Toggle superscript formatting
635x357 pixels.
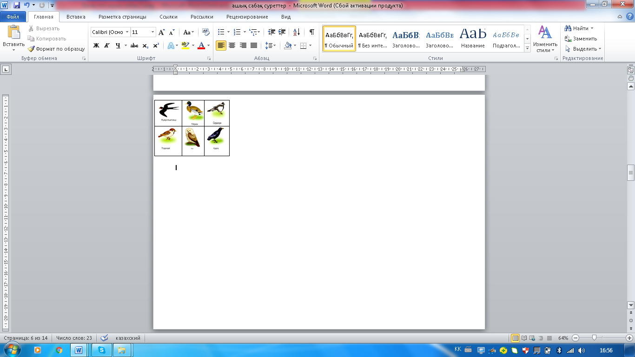[156, 46]
